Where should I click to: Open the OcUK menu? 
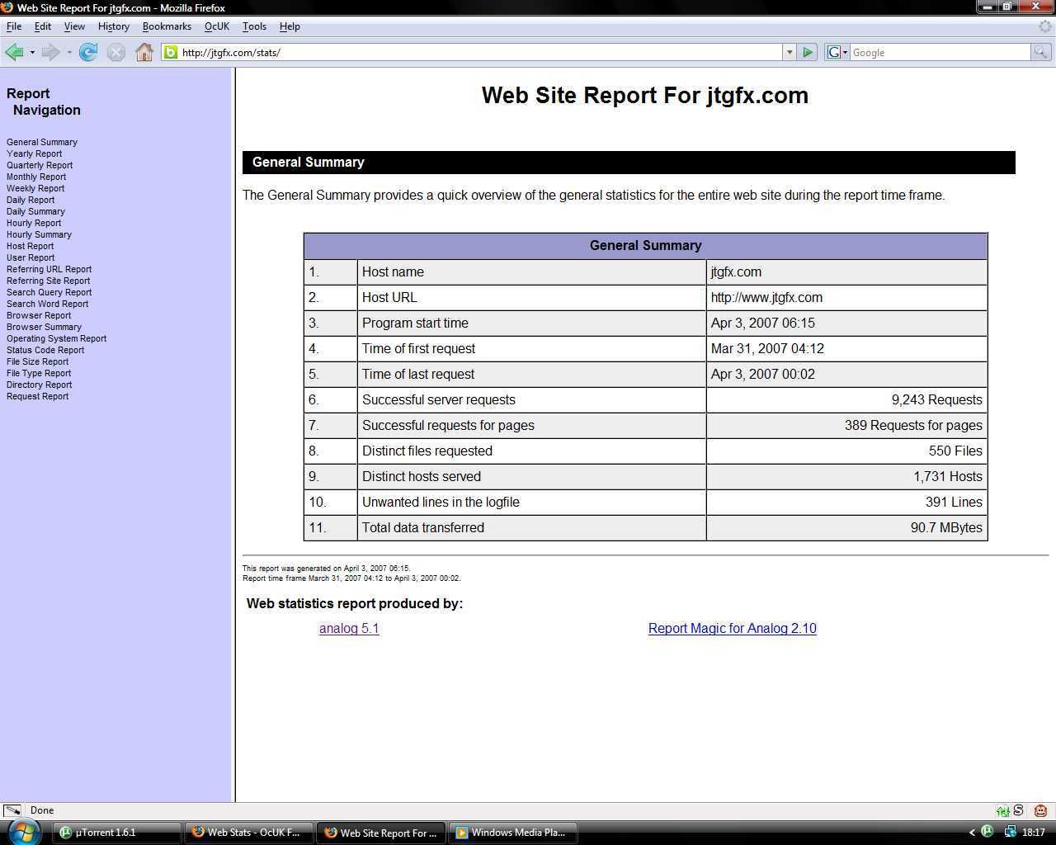point(217,26)
